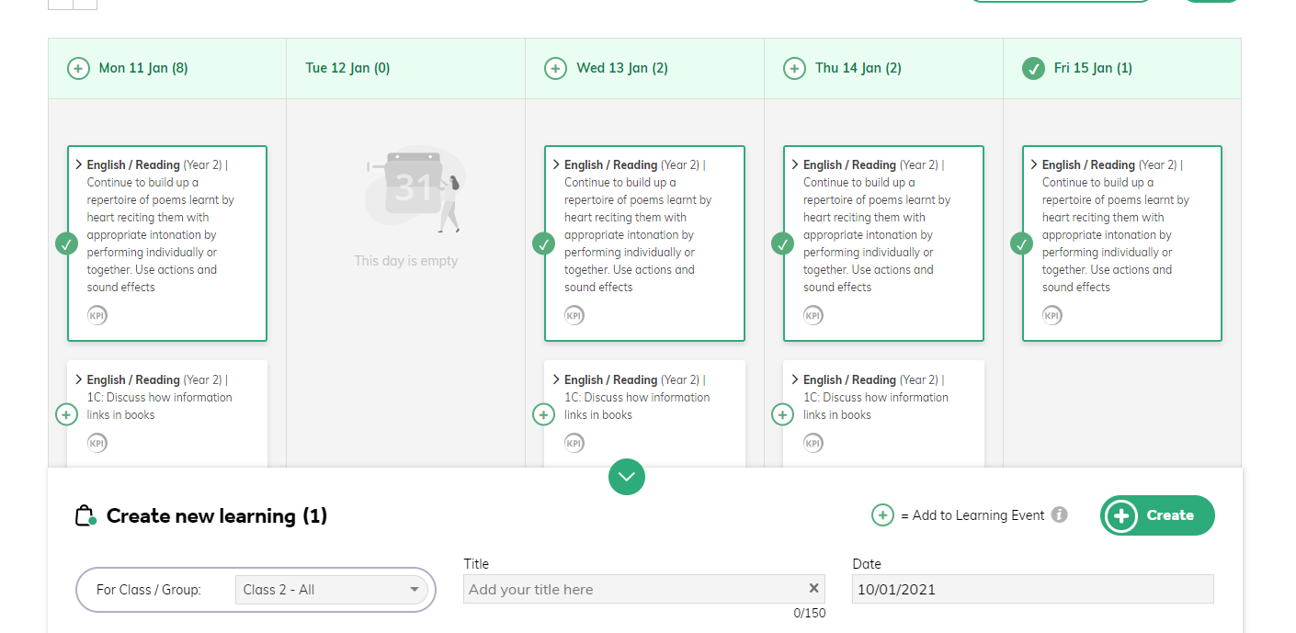The width and height of the screenshot is (1296, 633).
Task: Expand Thursday's 1C Discuss card chevron
Action: point(795,379)
